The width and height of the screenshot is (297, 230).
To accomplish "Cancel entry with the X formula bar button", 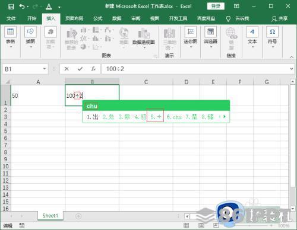I will coord(67,69).
